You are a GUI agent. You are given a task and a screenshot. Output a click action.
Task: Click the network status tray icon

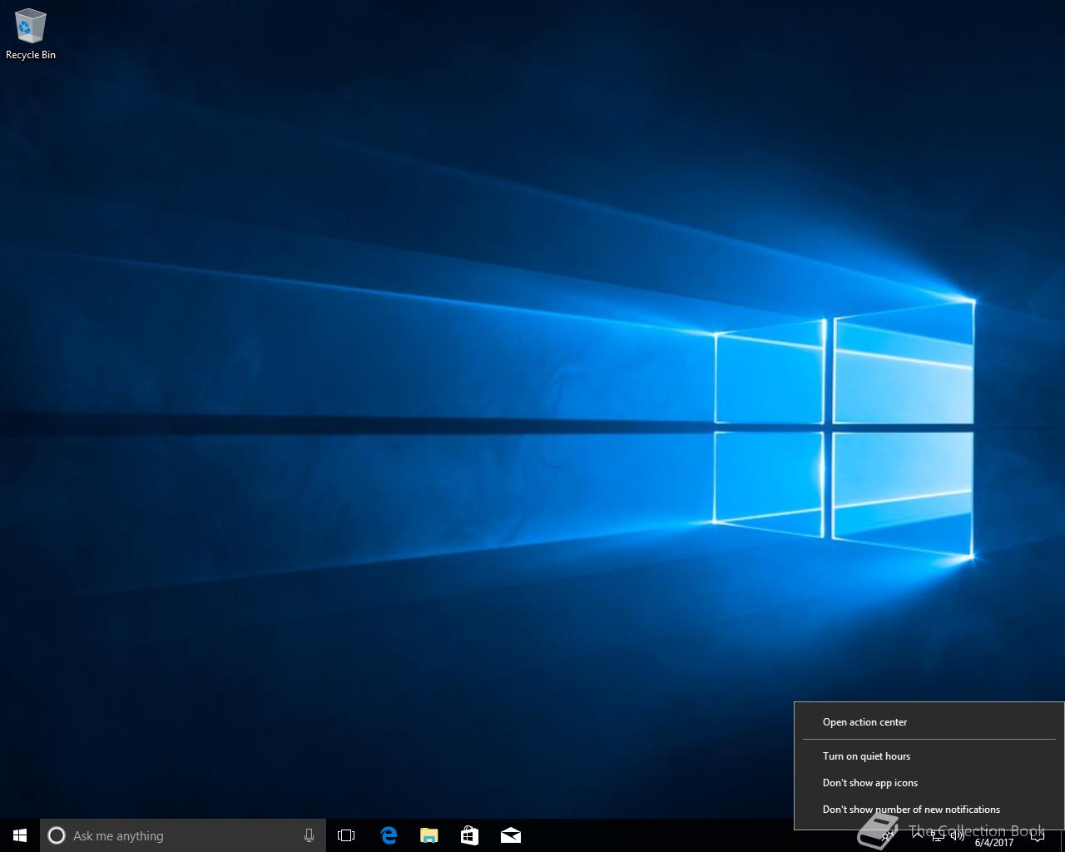(x=939, y=835)
